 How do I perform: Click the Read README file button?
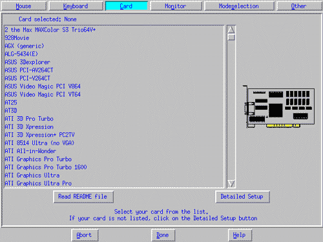(83, 197)
